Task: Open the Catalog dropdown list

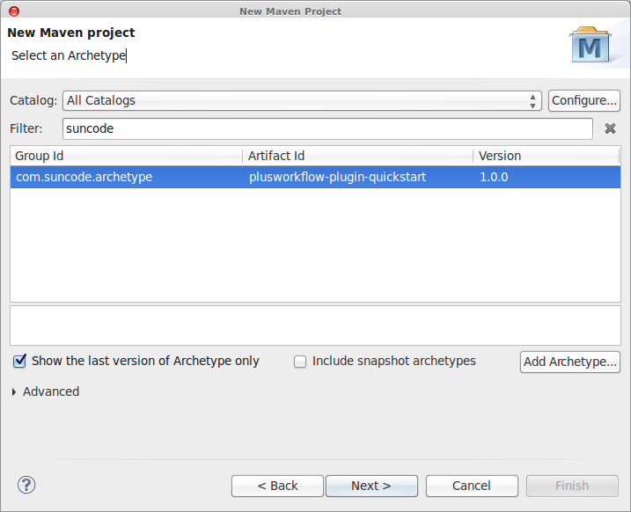Action: [301, 100]
